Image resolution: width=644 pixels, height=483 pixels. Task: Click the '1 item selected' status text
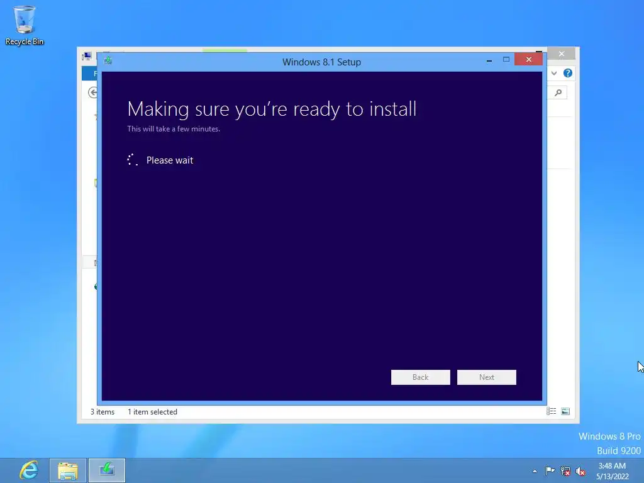152,411
